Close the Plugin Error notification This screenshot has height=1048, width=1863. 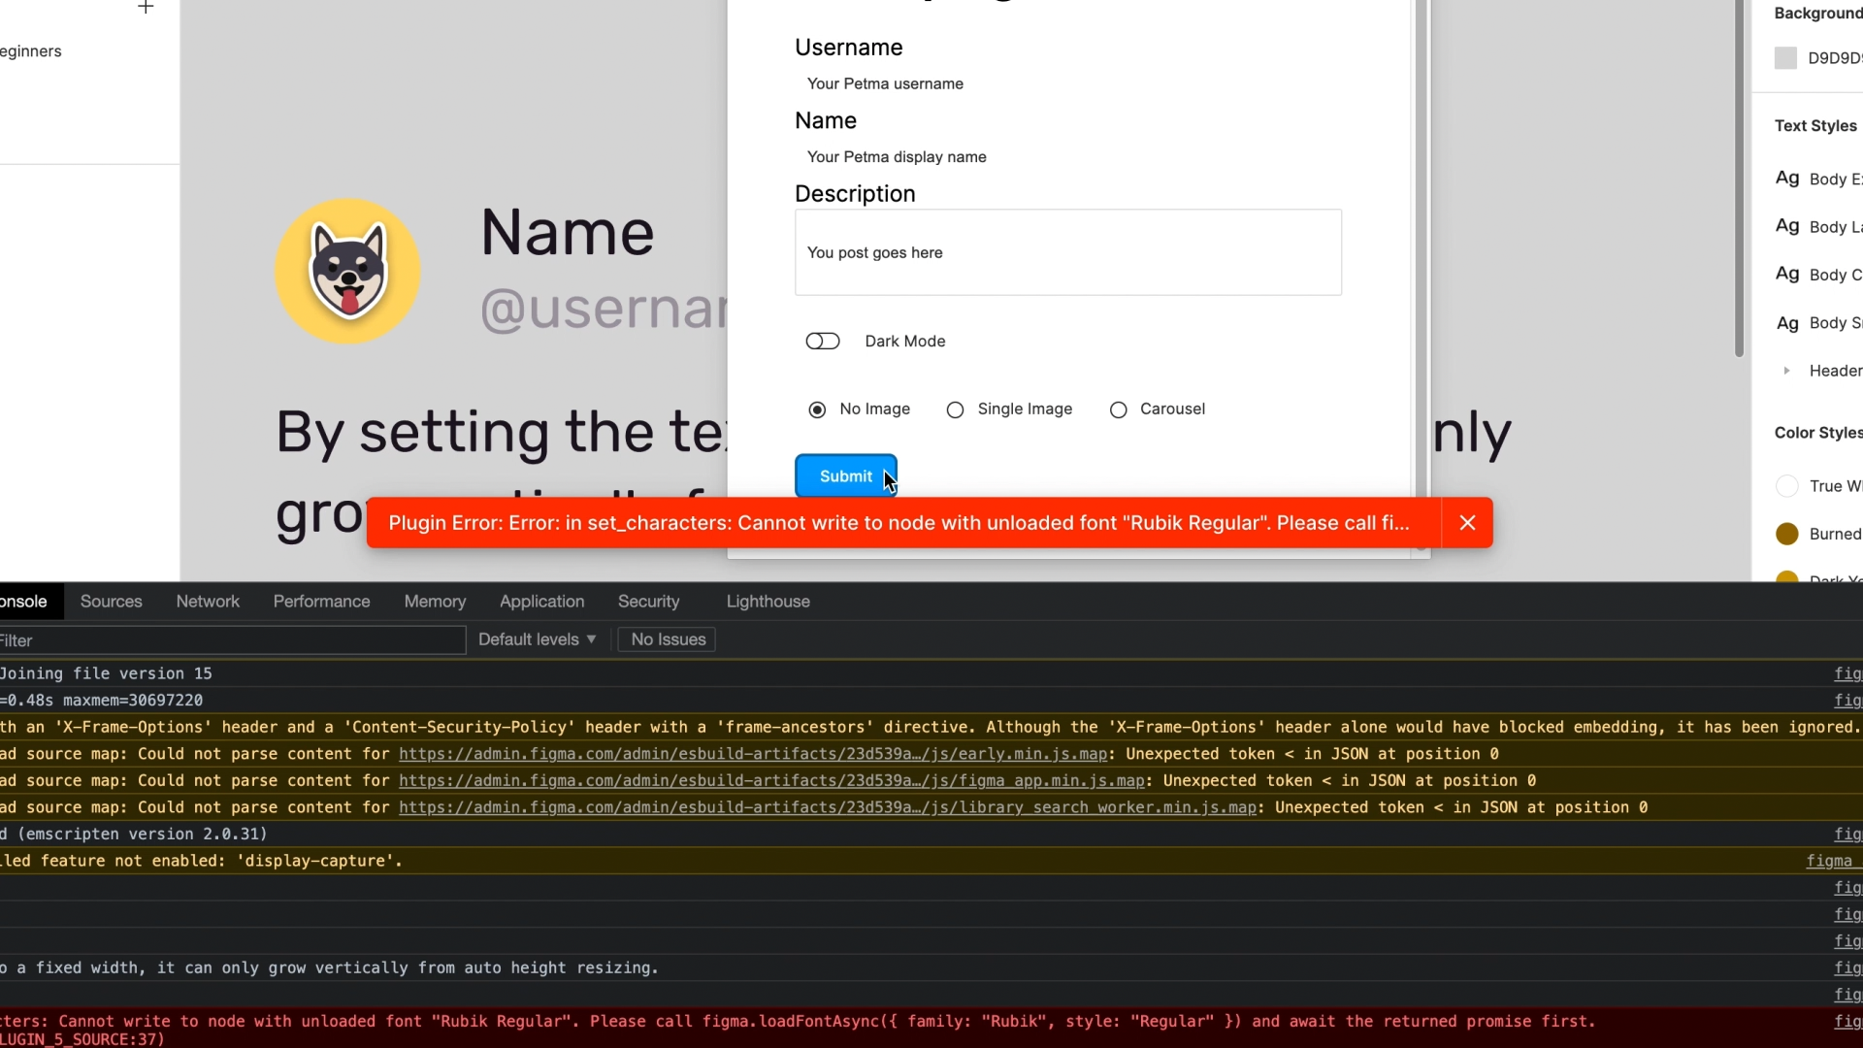[1467, 523]
